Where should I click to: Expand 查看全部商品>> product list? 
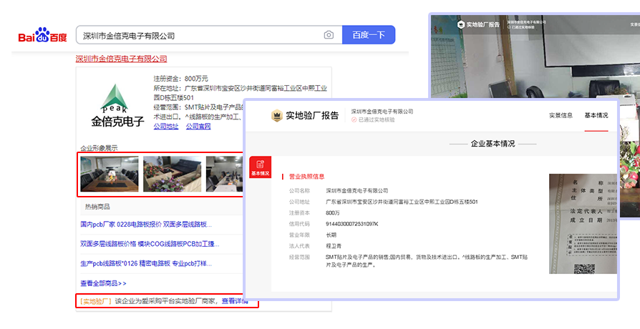click(103, 283)
